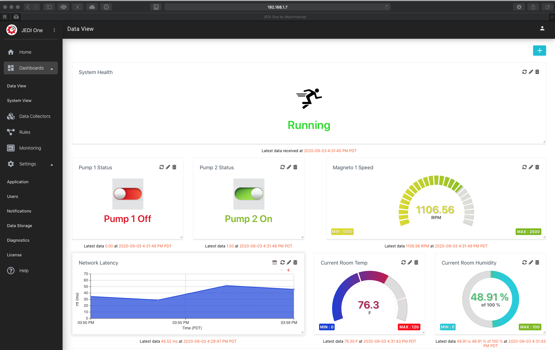The height and width of the screenshot is (350, 555).
Task: Delete the System Health widget
Action: (x=537, y=72)
